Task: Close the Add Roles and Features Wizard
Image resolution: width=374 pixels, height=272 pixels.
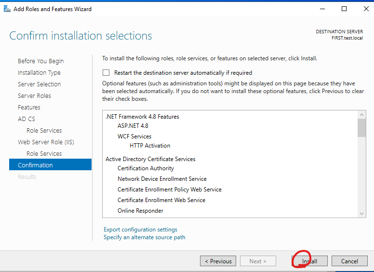Action: click(366, 9)
